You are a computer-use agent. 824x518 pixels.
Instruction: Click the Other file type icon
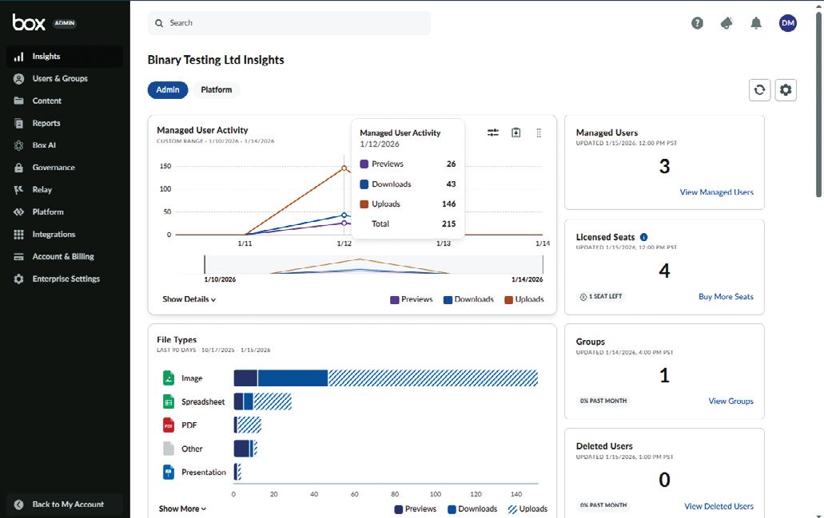coord(168,449)
